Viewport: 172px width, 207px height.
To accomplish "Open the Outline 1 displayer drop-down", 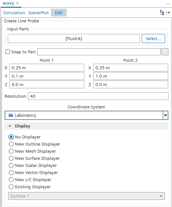I will pos(86,196).
